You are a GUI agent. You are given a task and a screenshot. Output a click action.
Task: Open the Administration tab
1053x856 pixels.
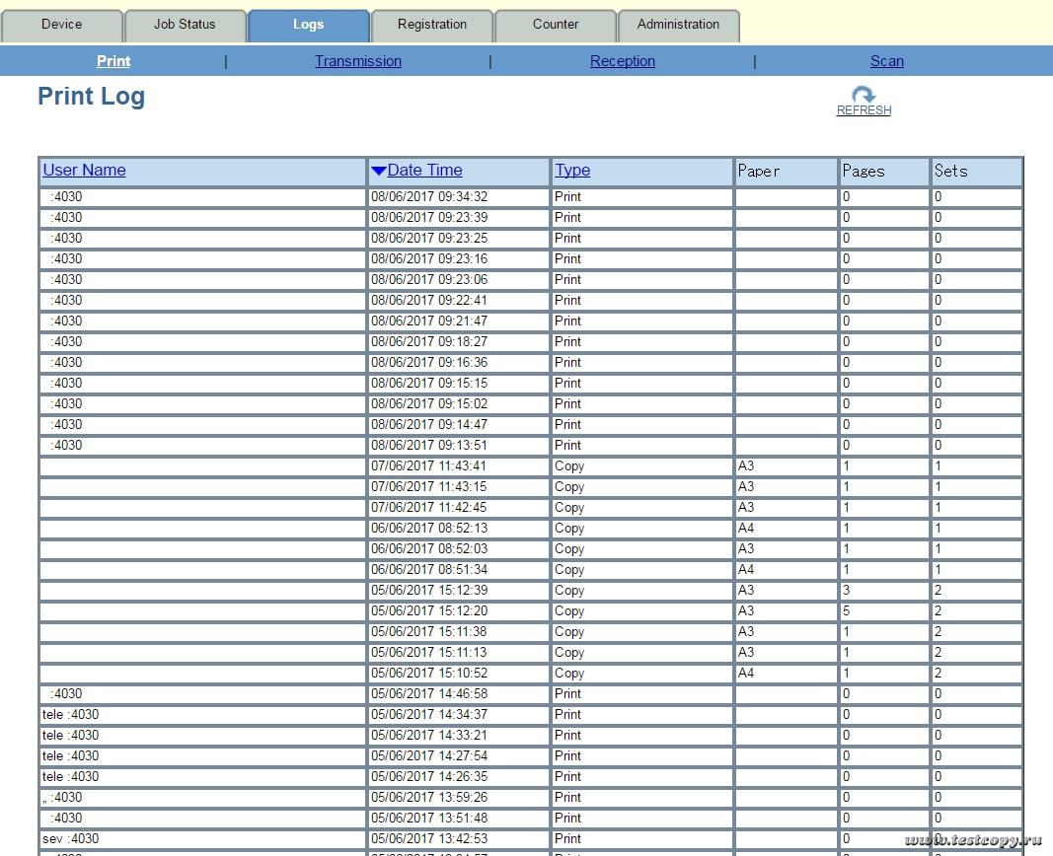tap(678, 25)
